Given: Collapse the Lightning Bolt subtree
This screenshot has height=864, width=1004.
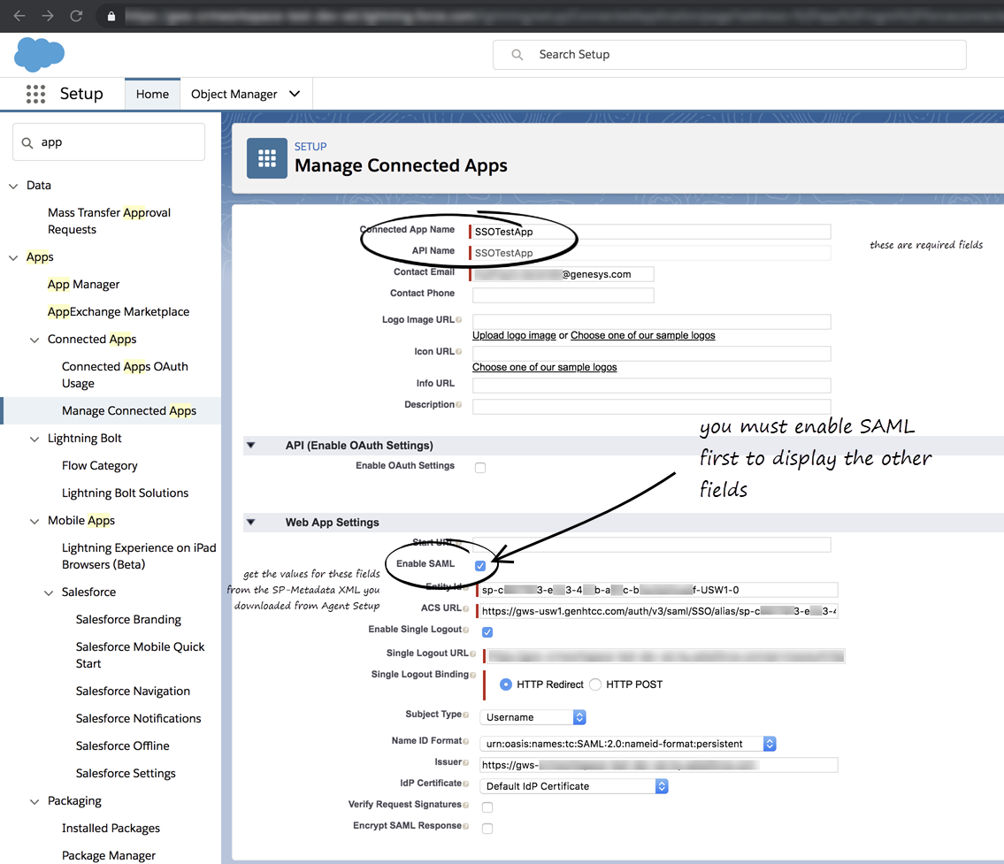Looking at the screenshot, I should coord(34,439).
